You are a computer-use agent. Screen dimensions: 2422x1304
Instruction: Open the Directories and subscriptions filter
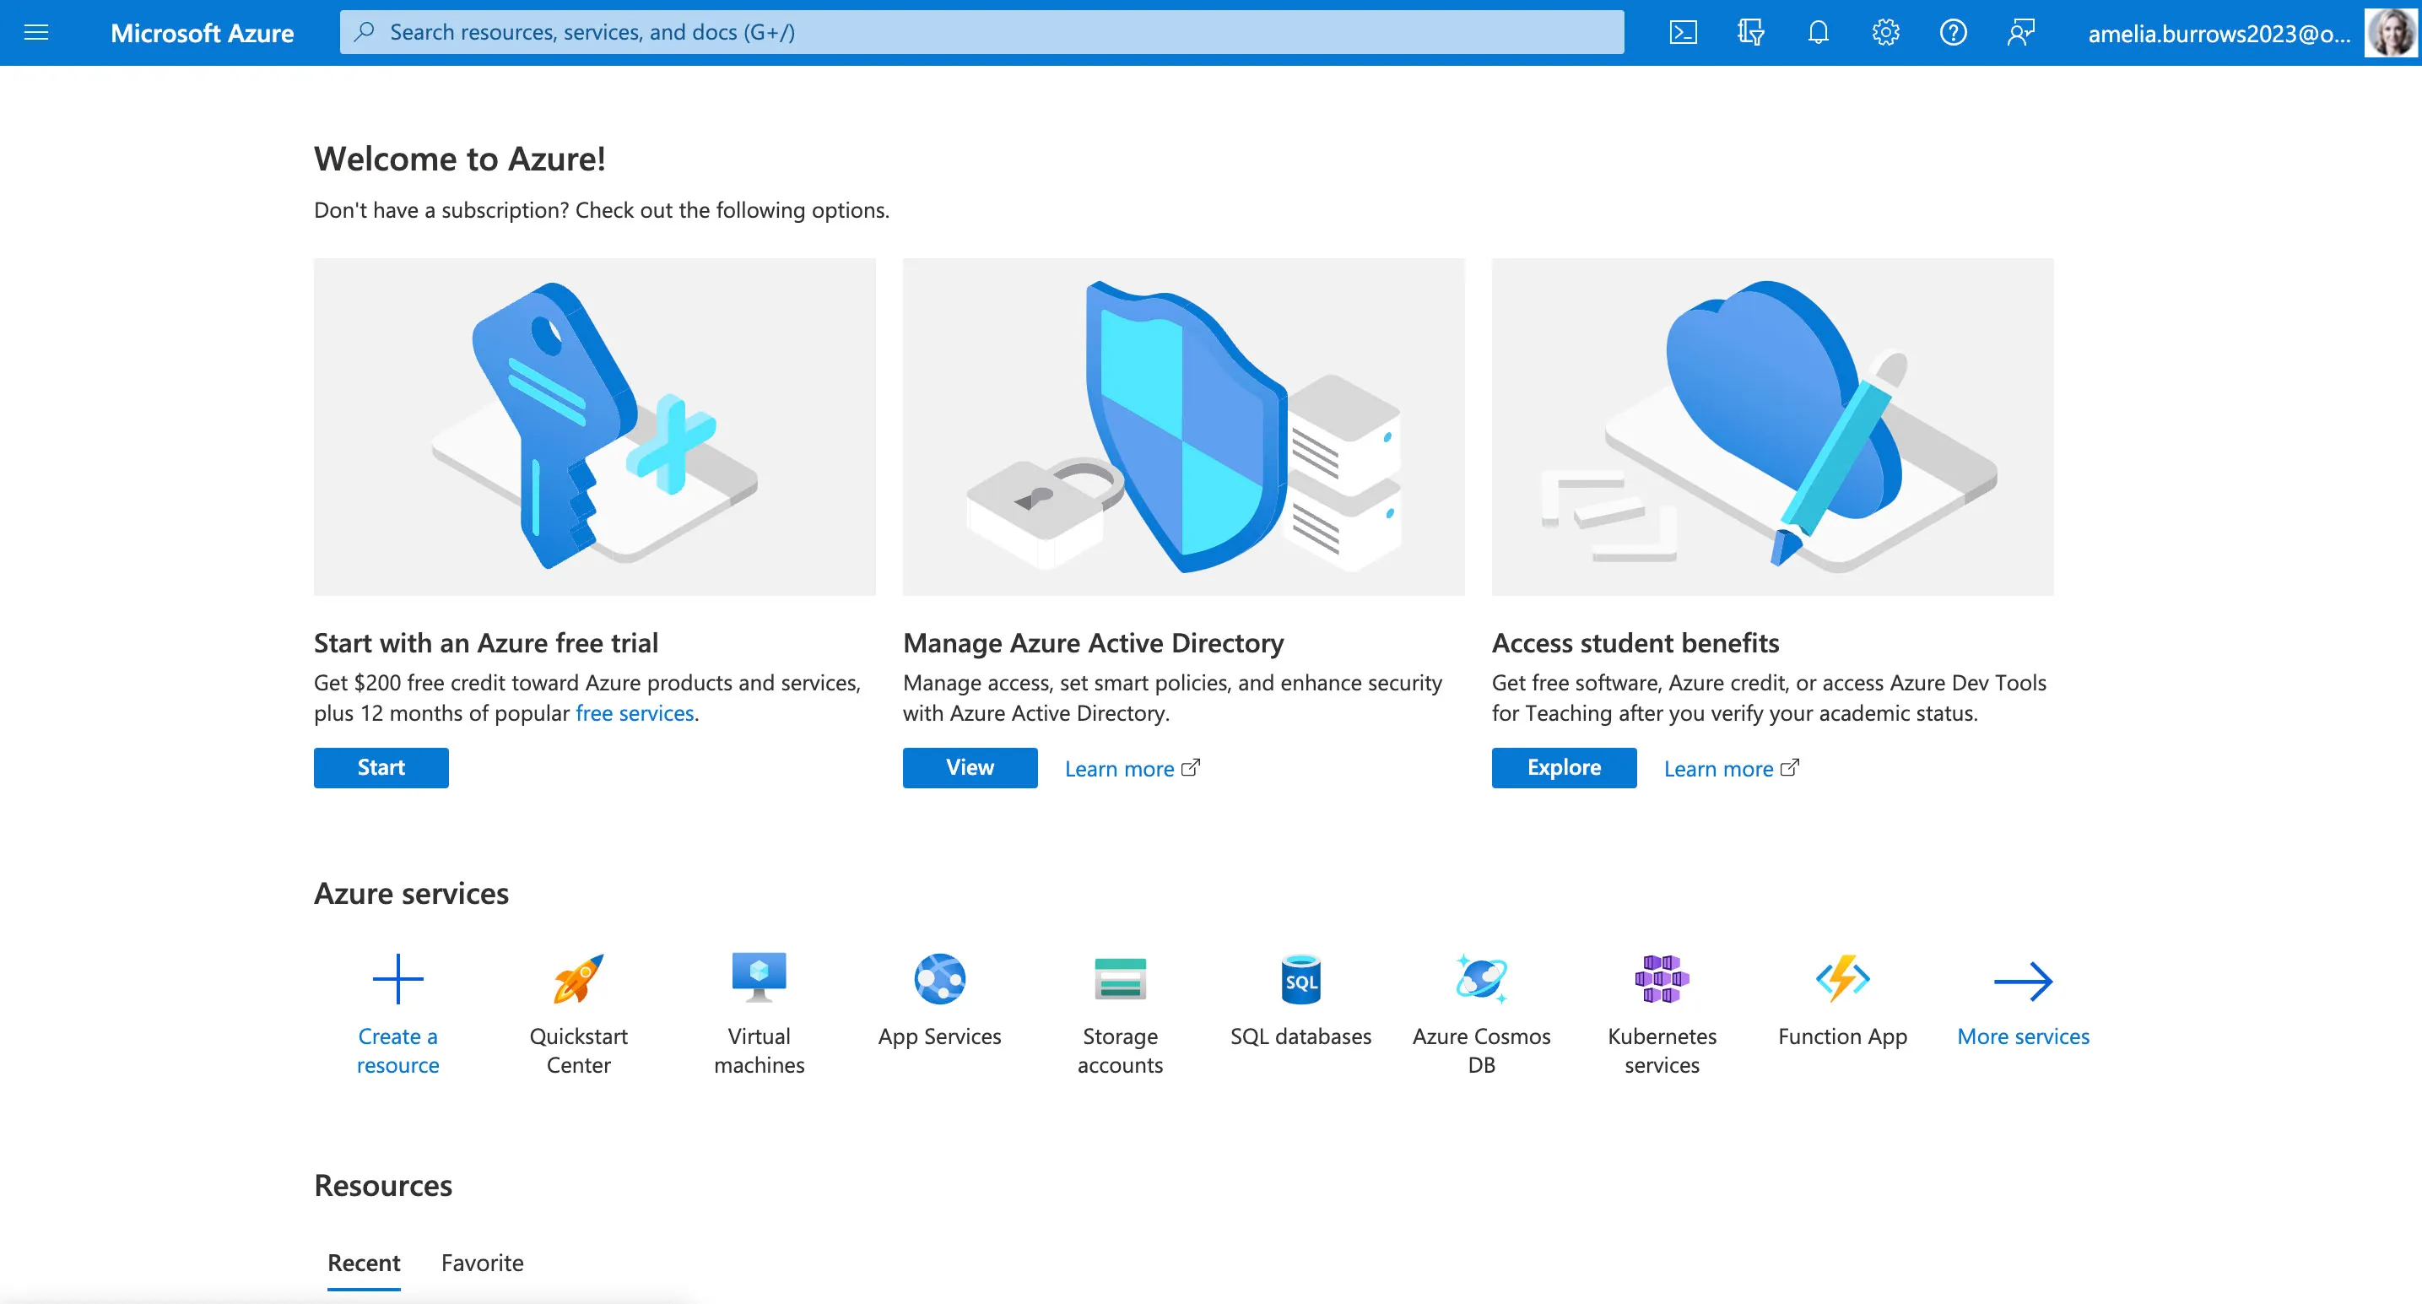[x=1751, y=33]
